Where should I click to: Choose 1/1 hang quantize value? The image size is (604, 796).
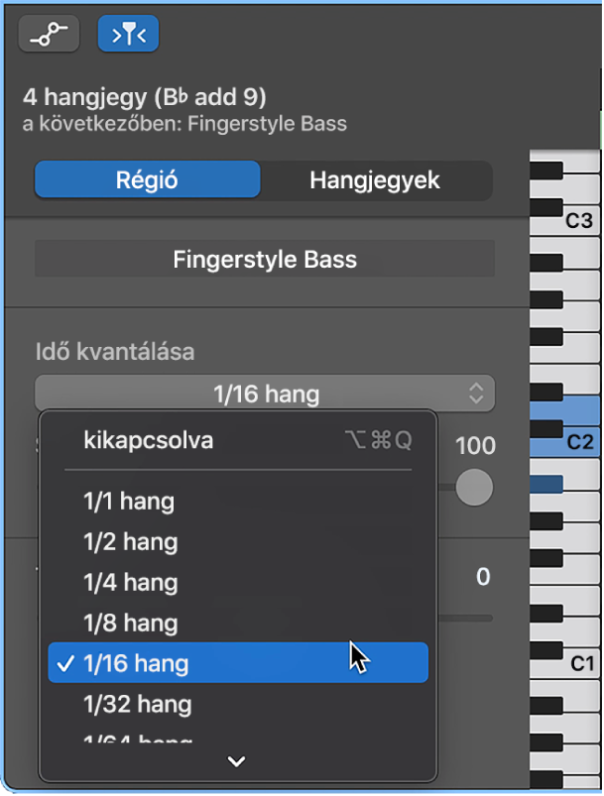coord(129,502)
